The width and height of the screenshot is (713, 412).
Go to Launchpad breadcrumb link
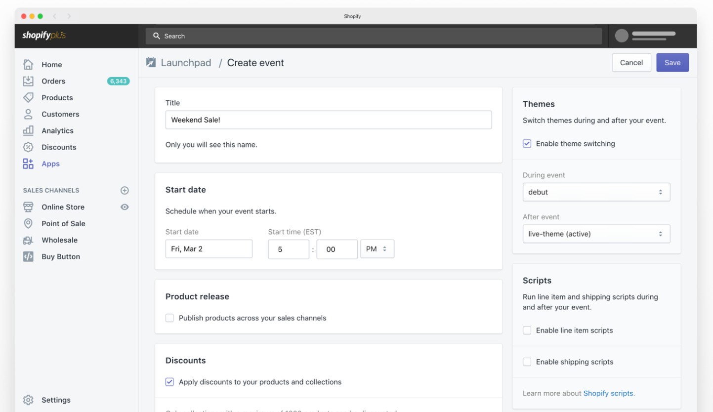[x=186, y=63]
